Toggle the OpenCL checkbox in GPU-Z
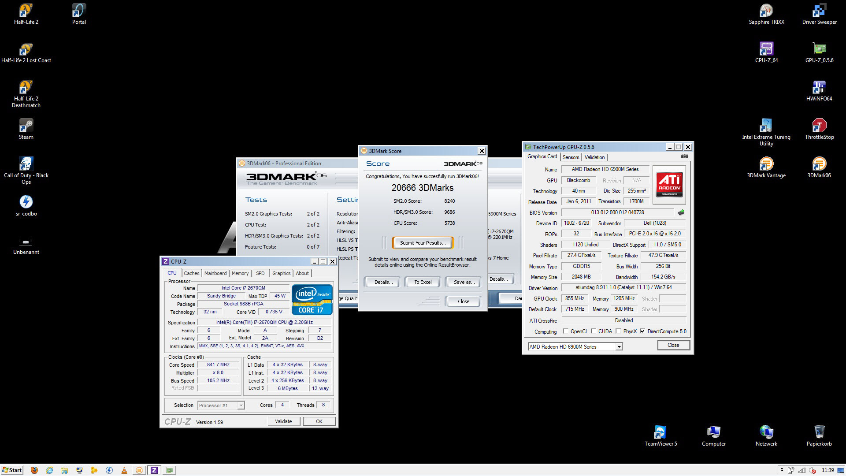The height and width of the screenshot is (476, 846). (566, 331)
